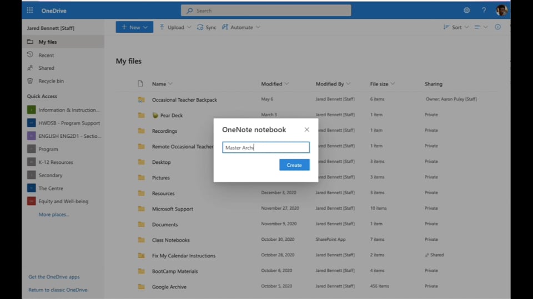Click the top search box
The height and width of the screenshot is (299, 533).
coord(266,11)
